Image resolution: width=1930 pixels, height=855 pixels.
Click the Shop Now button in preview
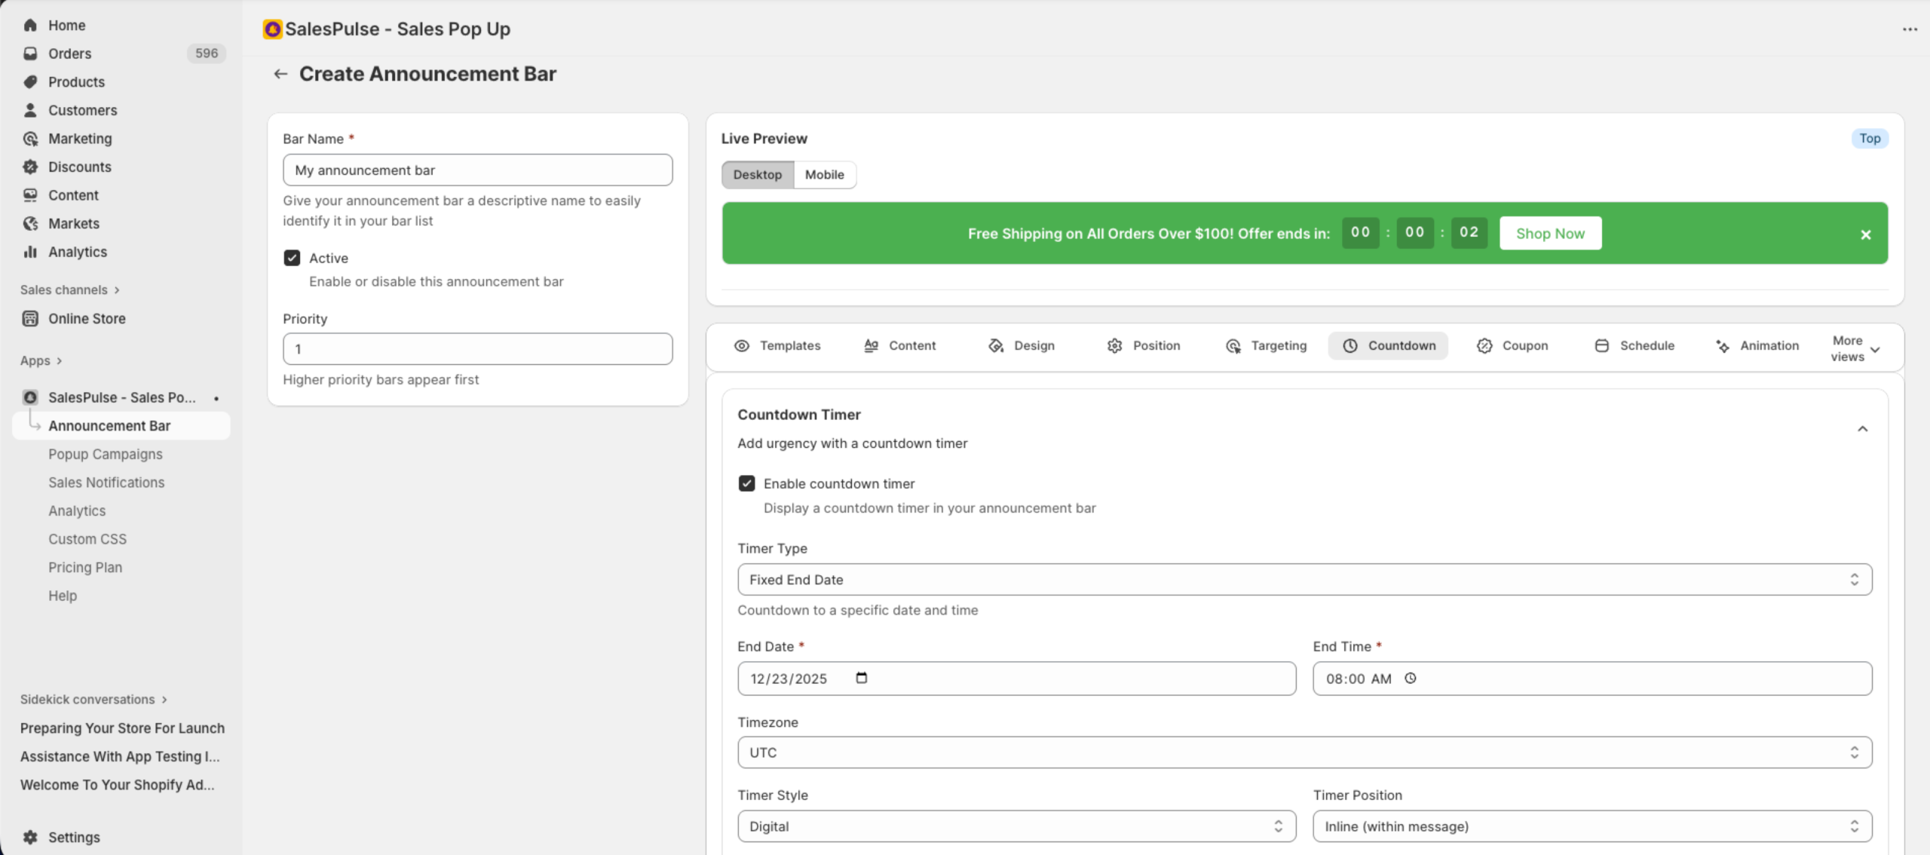pyautogui.click(x=1550, y=233)
